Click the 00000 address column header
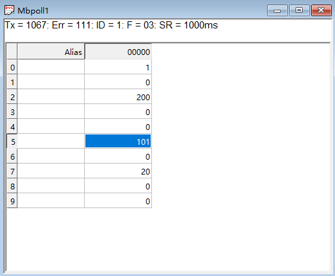 [x=118, y=52]
